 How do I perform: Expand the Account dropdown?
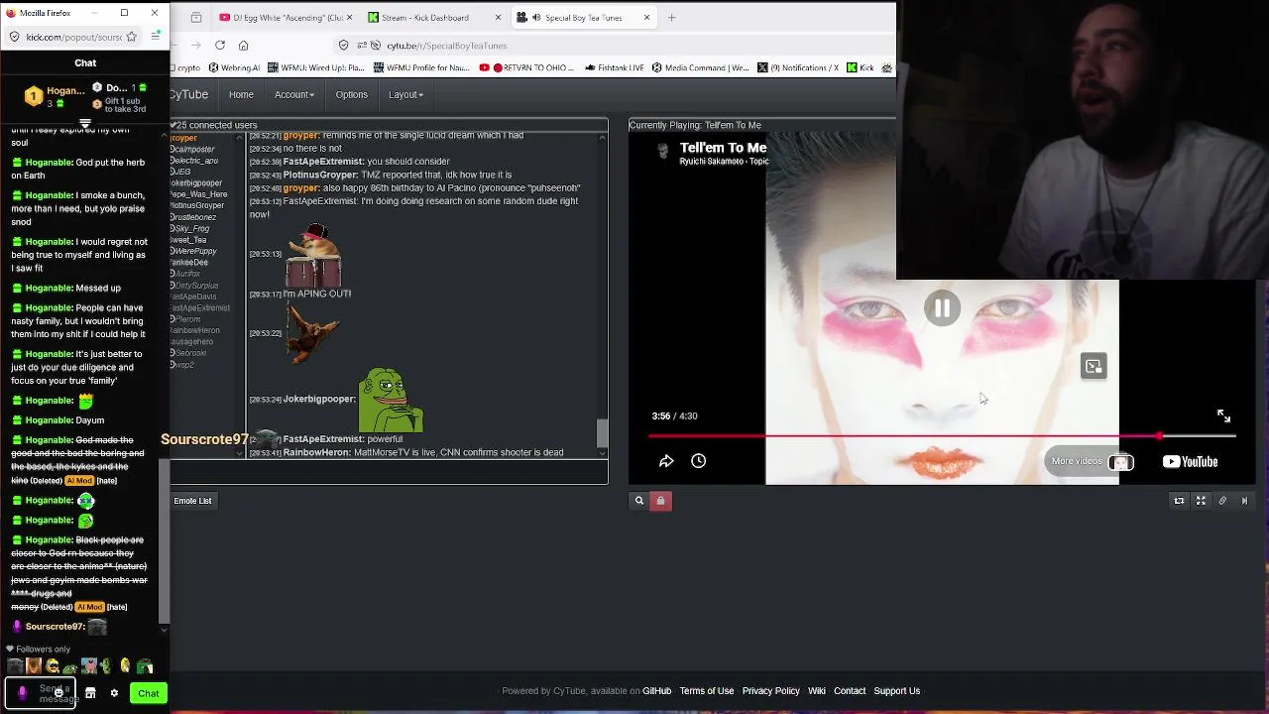point(294,94)
